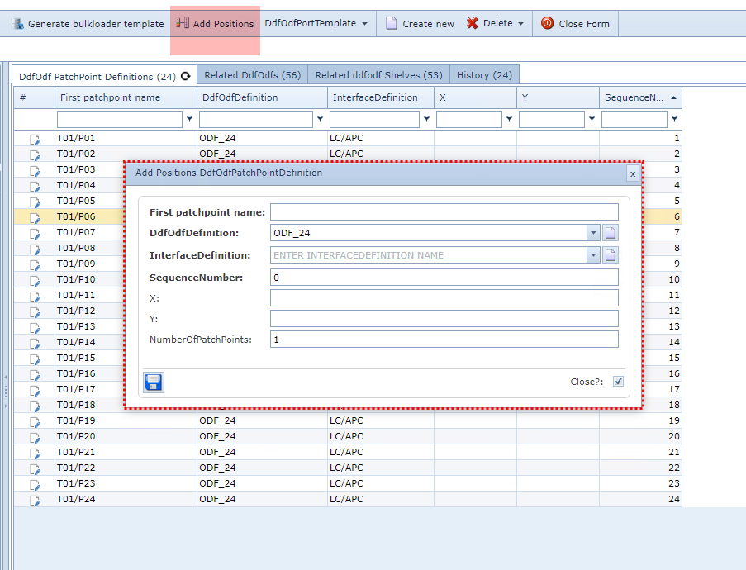
Task: Click new-item icon beside DdfOdfDefinition field
Action: [x=611, y=233]
